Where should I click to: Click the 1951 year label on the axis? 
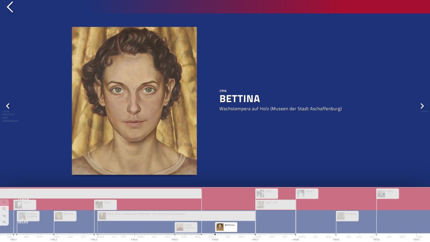click(x=416, y=239)
